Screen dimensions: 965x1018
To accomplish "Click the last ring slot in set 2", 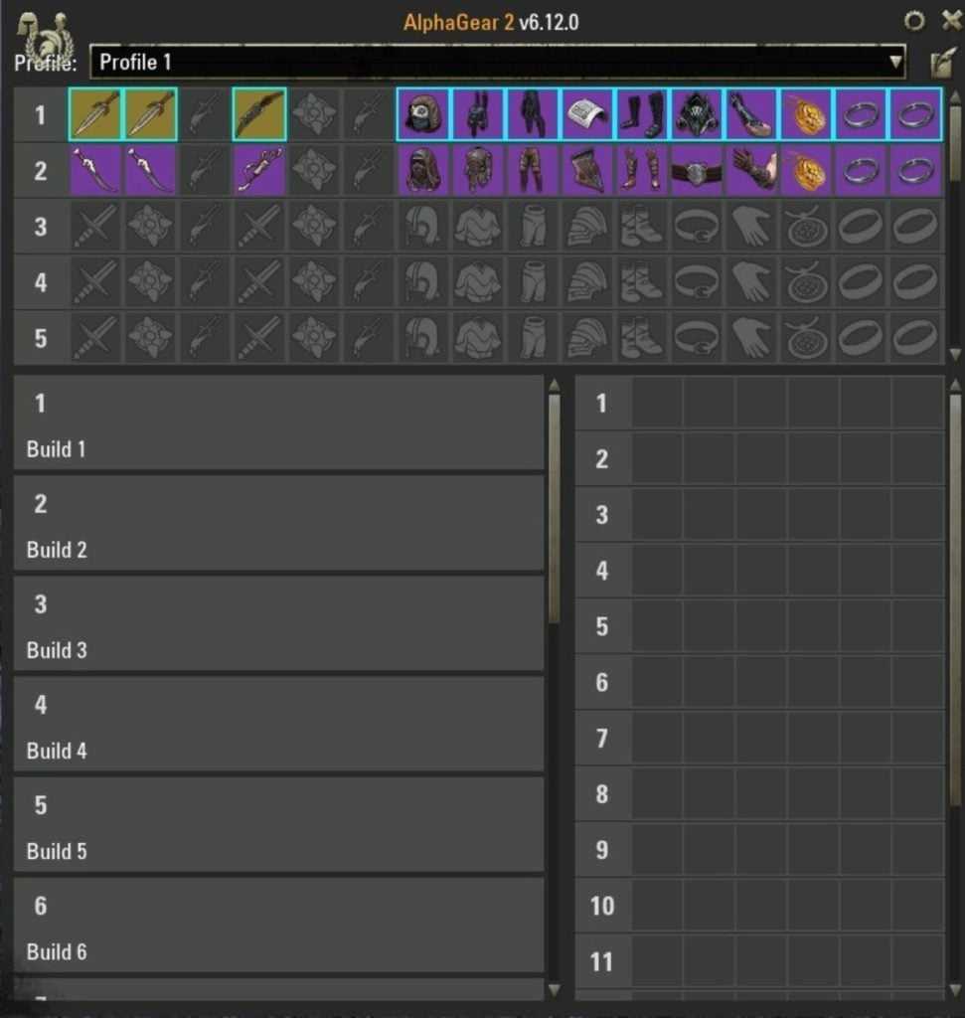I will click(x=915, y=170).
